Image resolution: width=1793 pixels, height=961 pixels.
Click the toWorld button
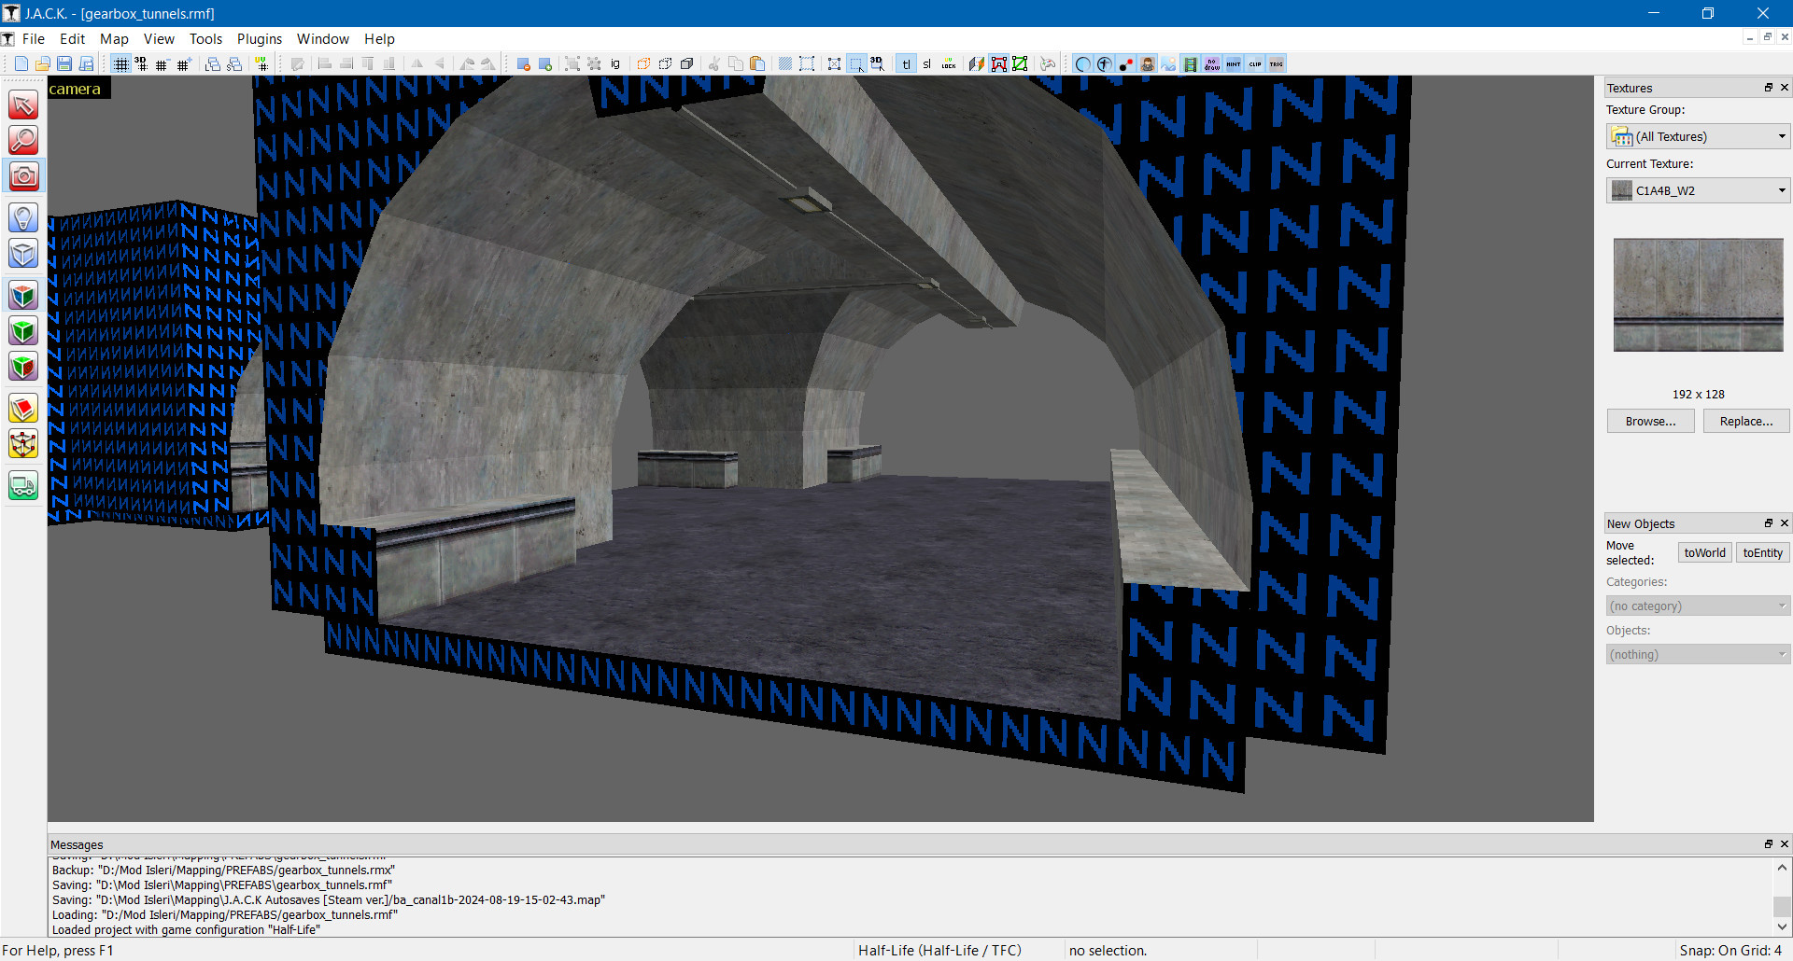(x=1704, y=552)
